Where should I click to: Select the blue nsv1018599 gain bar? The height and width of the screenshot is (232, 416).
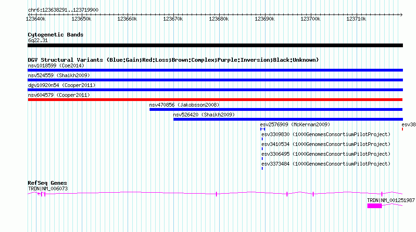215,70
